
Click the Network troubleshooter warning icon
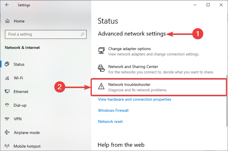pos(101,87)
